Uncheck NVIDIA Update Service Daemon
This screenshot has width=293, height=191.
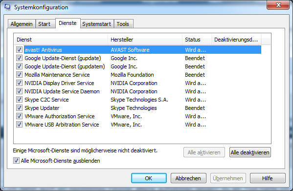19,91
